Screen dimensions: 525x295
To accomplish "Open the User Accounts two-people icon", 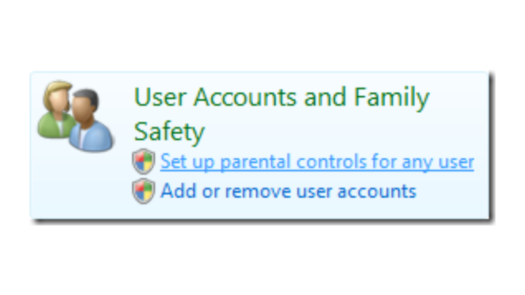I will point(76,116).
